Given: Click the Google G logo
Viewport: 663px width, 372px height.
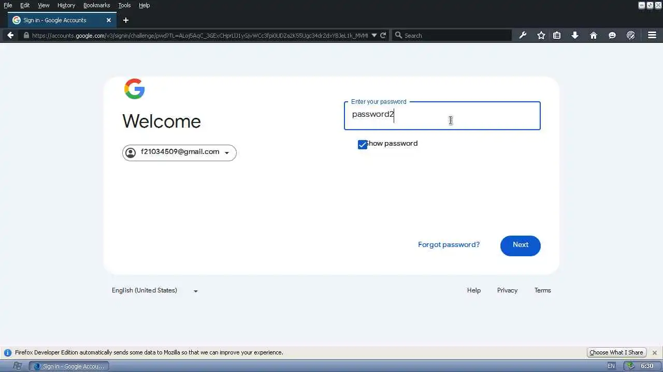Looking at the screenshot, I should pos(134,89).
